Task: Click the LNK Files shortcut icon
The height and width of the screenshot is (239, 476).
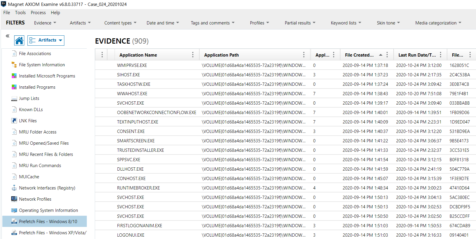Action: [x=14, y=121]
